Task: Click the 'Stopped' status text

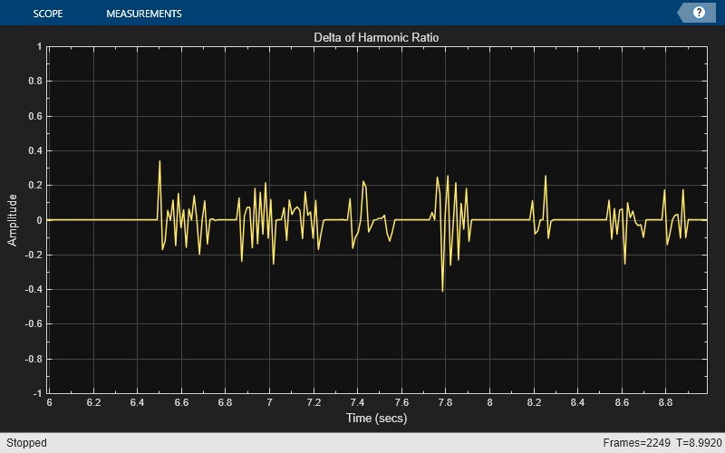Action: (26, 443)
